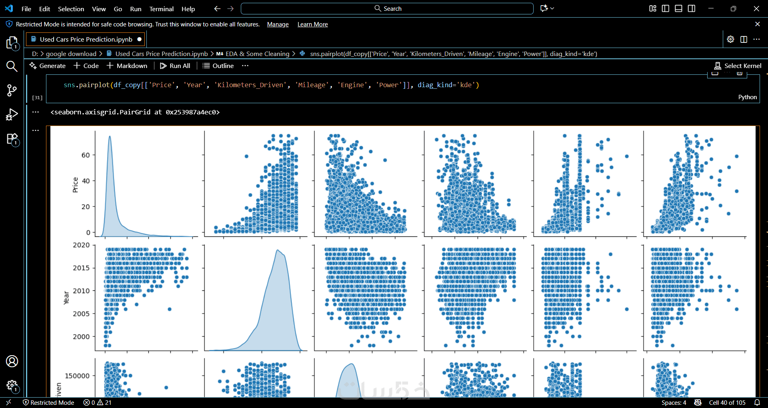
Task: Click the notifications bell in status bar
Action: [x=757, y=402]
